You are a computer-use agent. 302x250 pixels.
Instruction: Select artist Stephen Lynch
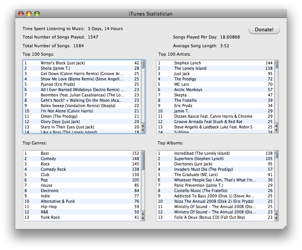coord(215,63)
